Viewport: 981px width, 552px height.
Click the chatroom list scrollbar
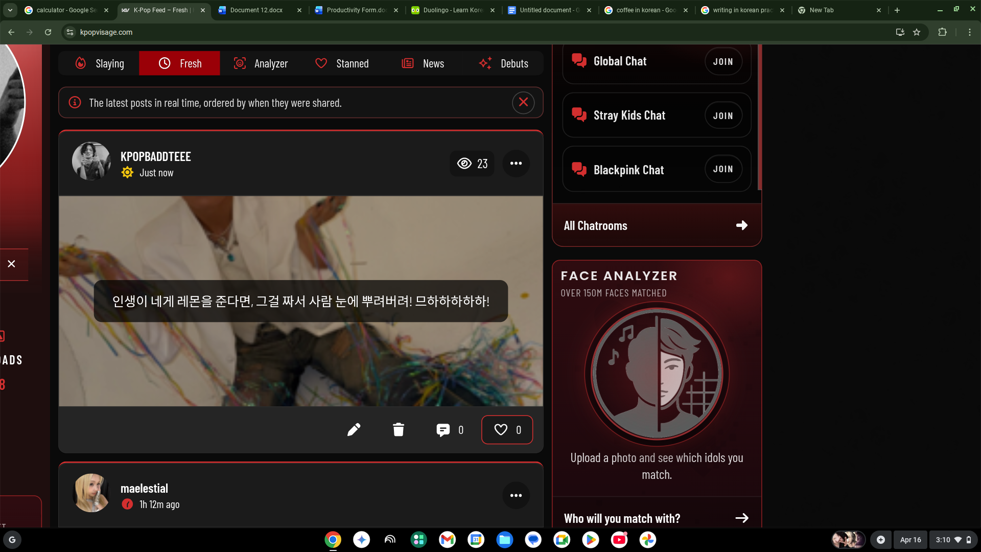pos(759,118)
